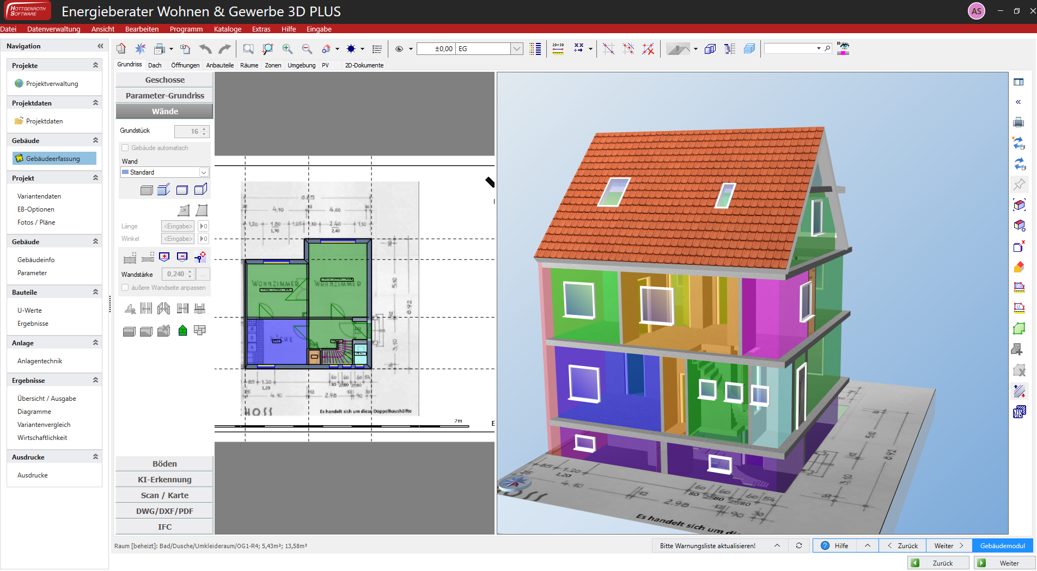Open the Kataloge menu
This screenshot has height=571, width=1037.
[227, 29]
